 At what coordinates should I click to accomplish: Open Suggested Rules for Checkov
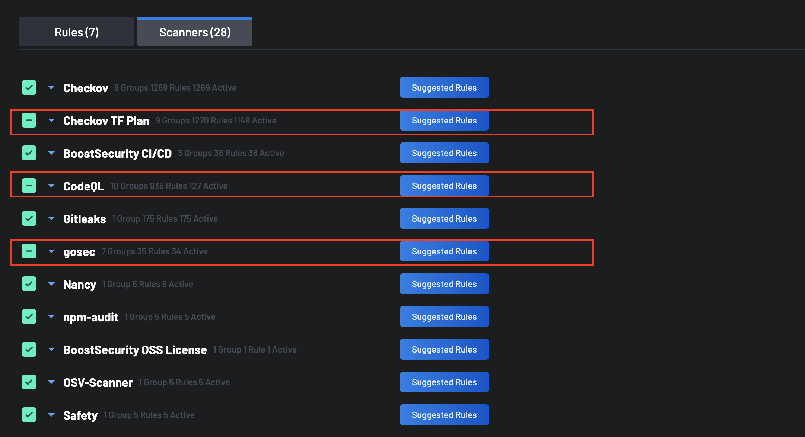pyautogui.click(x=444, y=88)
